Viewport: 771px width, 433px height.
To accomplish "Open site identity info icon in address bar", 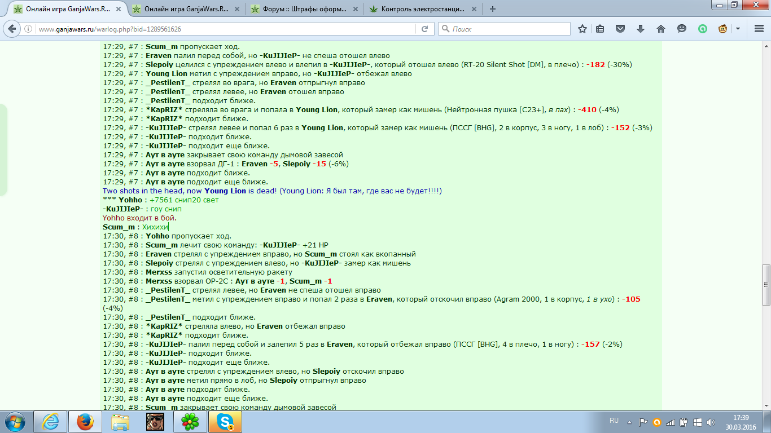I will coord(29,29).
